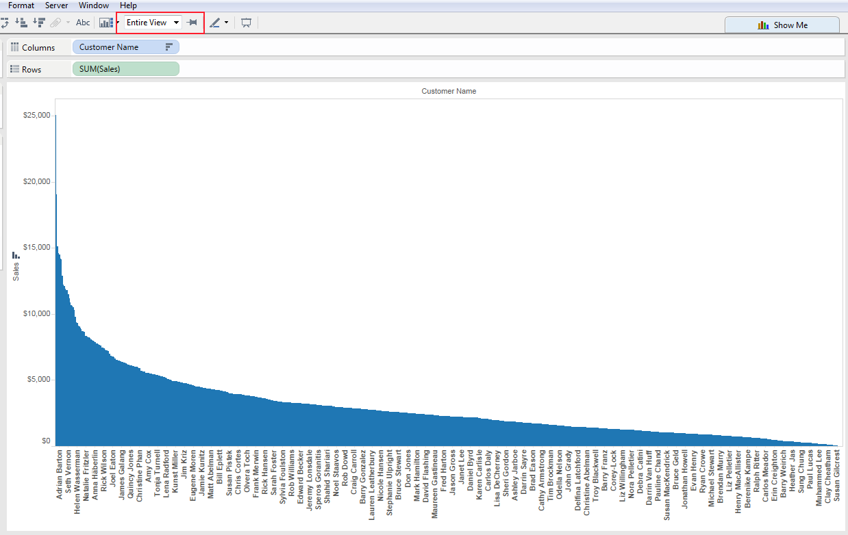This screenshot has height=535, width=848.
Task: Click the Susan Gilcrest customer label
Action: pos(836,477)
